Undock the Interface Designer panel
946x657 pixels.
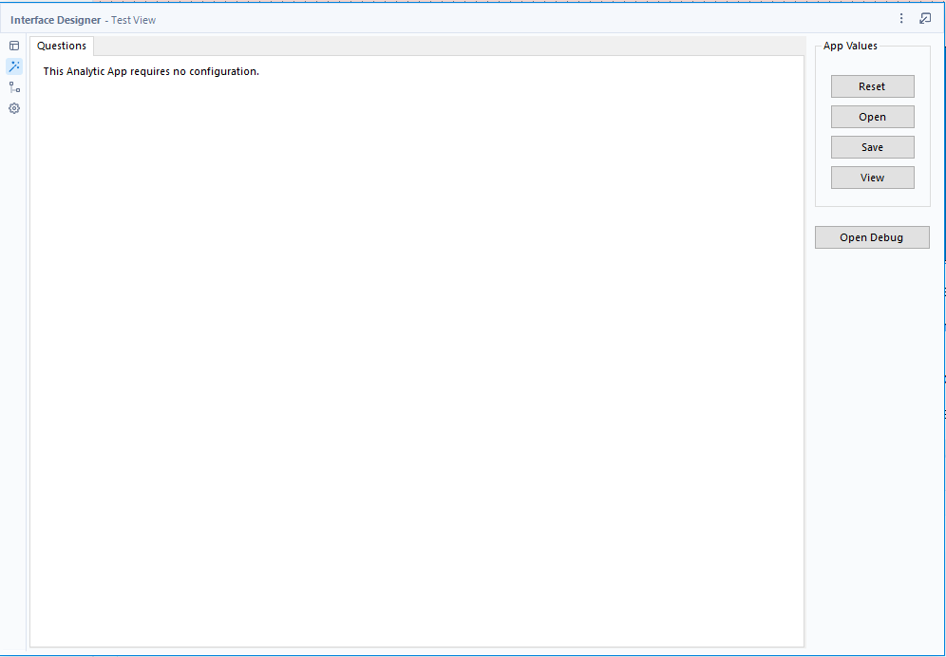tap(924, 17)
